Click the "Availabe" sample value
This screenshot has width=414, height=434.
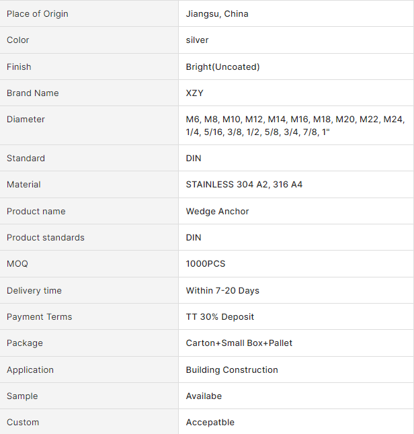[204, 396]
